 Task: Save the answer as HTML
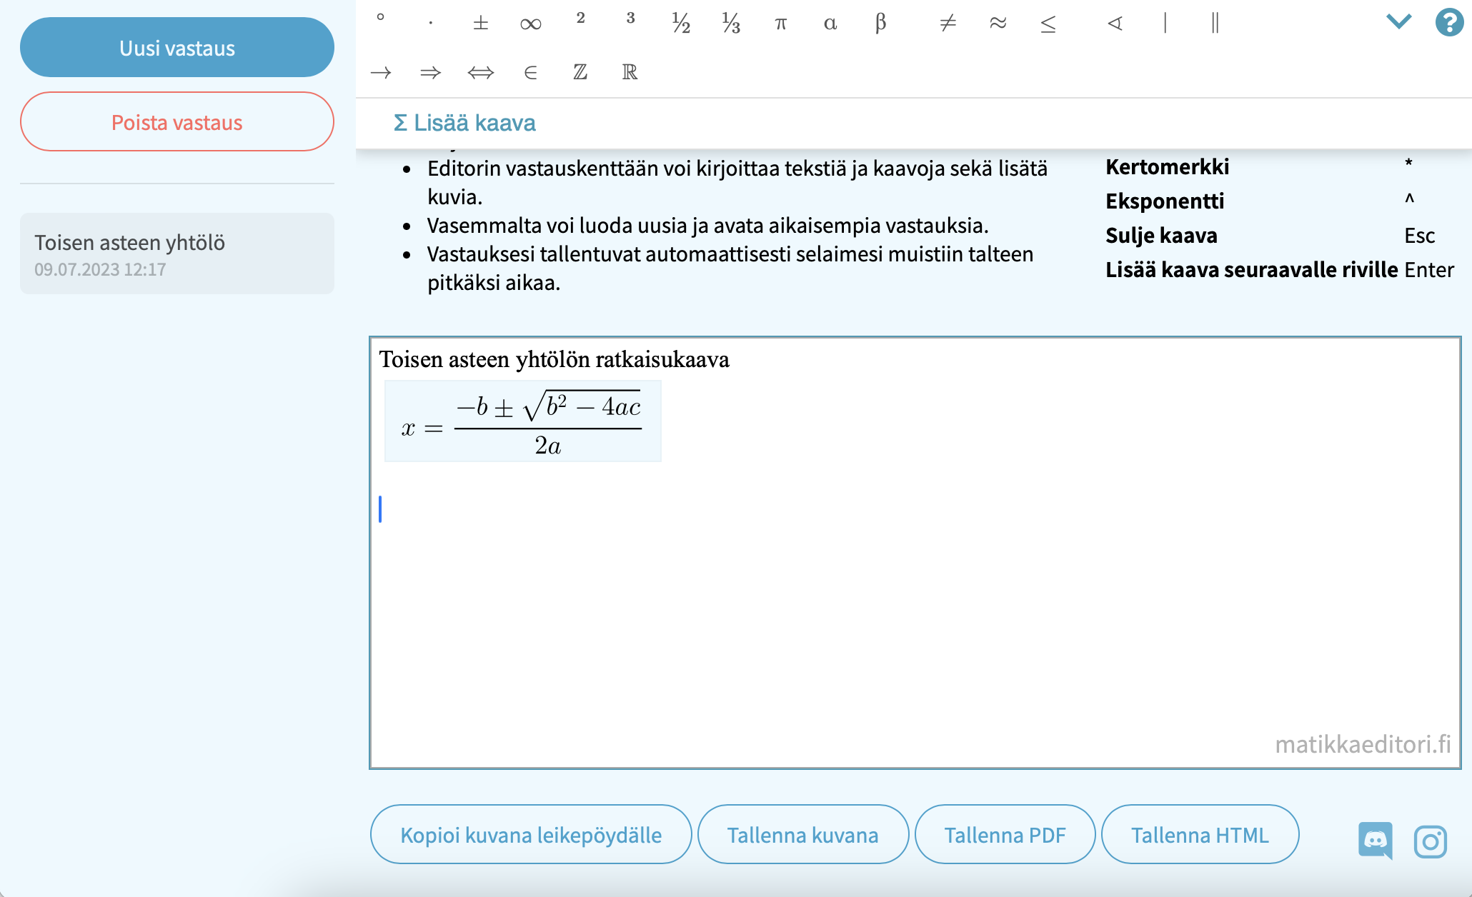(x=1199, y=835)
